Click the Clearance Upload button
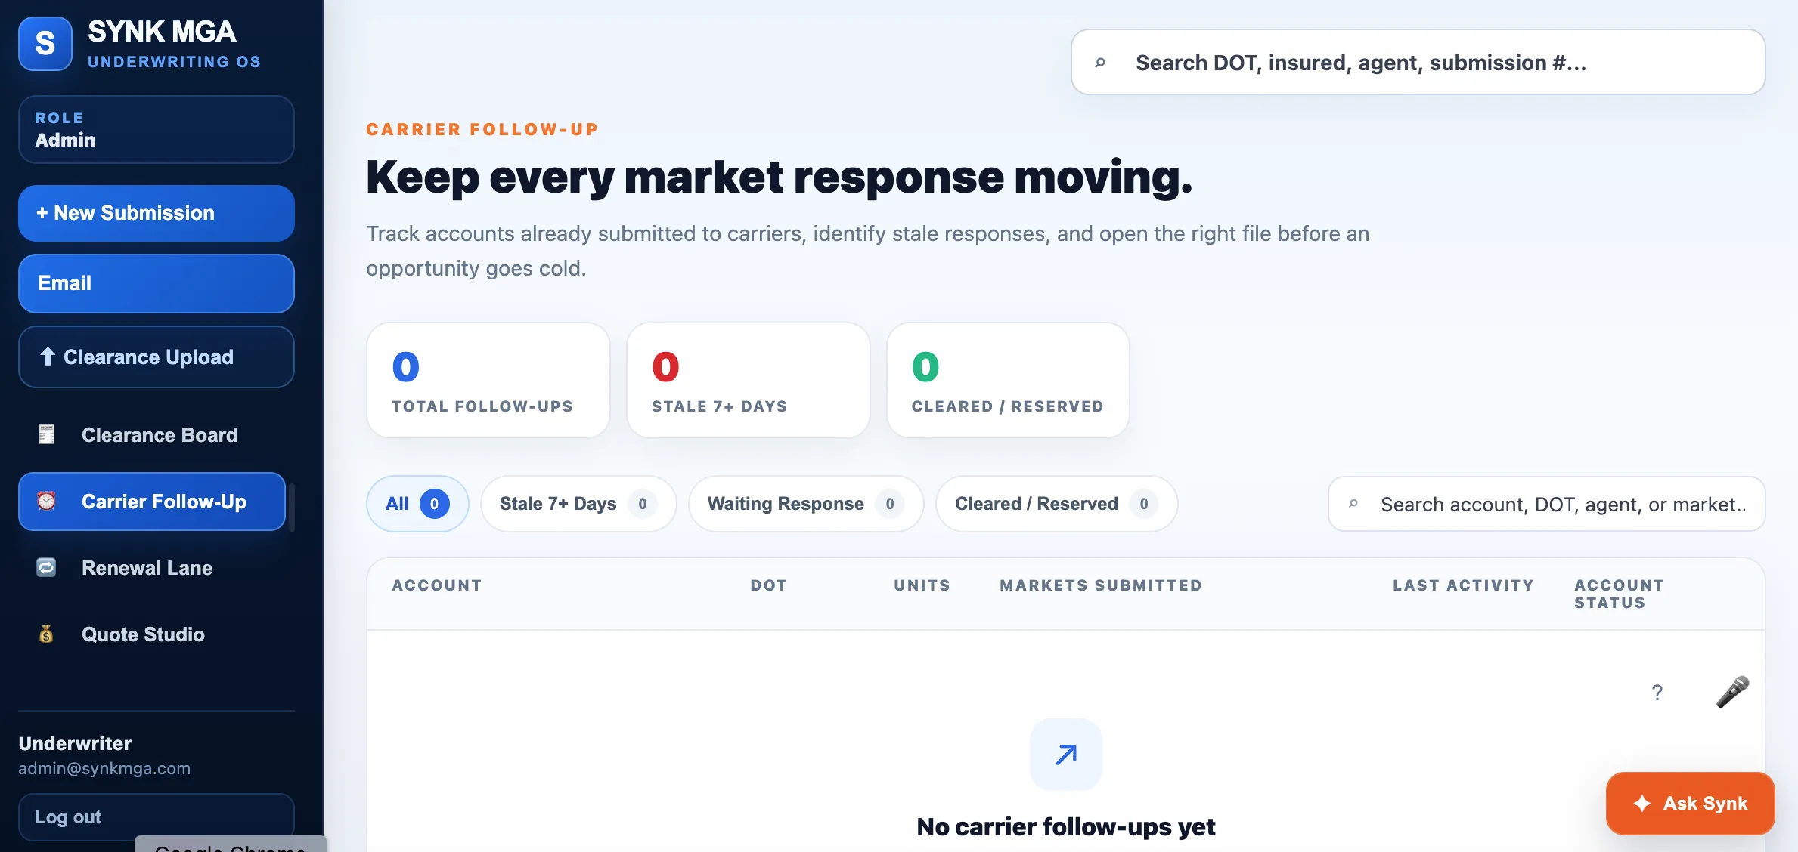Image resolution: width=1798 pixels, height=852 pixels. click(157, 357)
